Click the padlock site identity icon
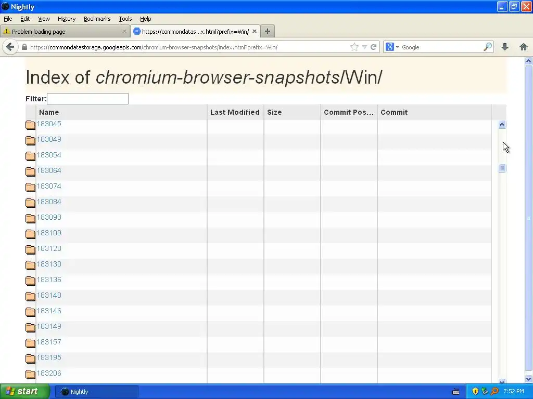This screenshot has height=399, width=533. point(24,47)
